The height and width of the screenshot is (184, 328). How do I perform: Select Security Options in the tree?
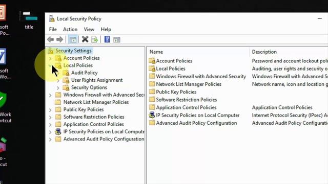(89, 87)
